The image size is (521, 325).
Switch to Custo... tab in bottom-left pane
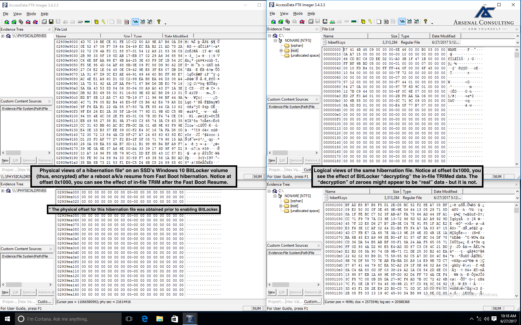click(45, 302)
